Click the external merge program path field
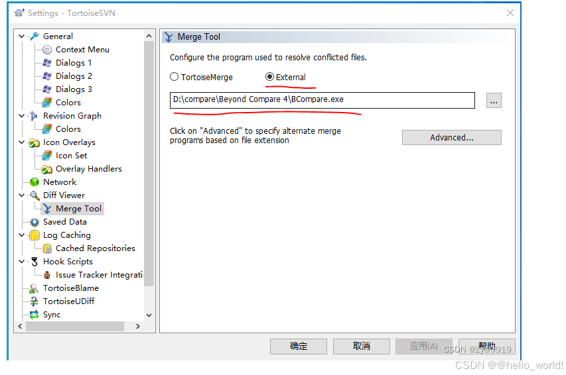Image resolution: width=566 pixels, height=375 pixels. click(322, 101)
